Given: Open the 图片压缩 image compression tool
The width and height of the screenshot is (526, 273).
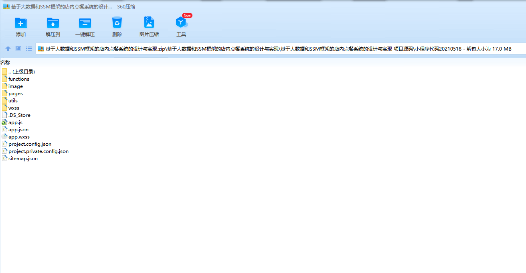Looking at the screenshot, I should 149,23.
